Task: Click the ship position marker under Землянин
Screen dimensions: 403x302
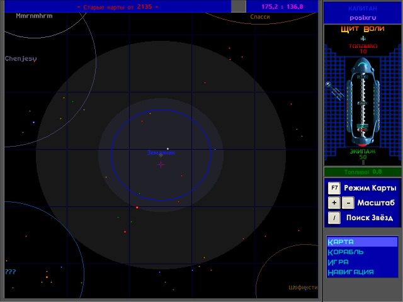Action: (161, 155)
